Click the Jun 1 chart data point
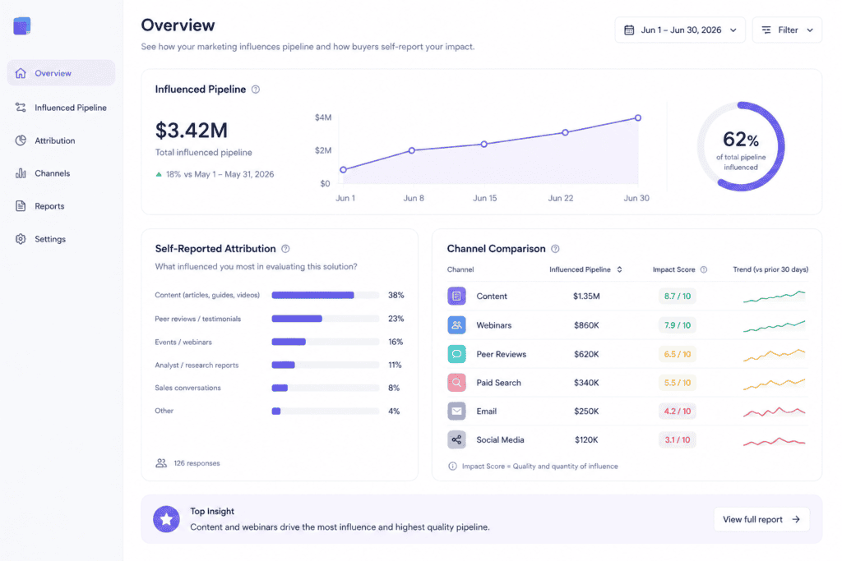 point(343,169)
